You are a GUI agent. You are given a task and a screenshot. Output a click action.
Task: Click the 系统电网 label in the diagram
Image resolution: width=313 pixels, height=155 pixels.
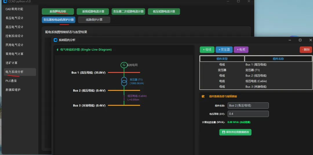(132, 65)
